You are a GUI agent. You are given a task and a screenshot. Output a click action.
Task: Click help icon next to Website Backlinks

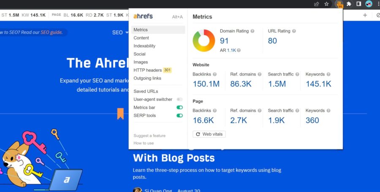[x=214, y=74]
